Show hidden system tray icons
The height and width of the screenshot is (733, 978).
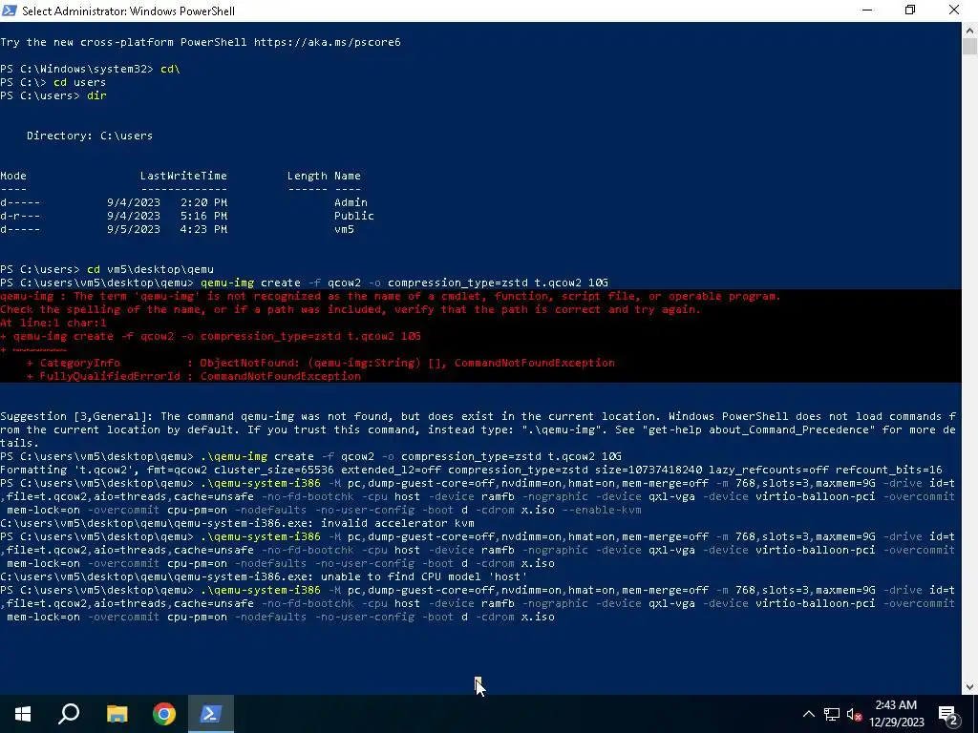click(x=808, y=714)
